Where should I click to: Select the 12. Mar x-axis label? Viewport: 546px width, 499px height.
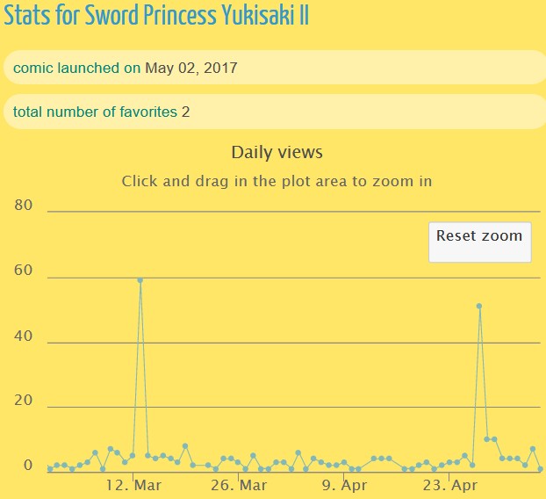point(133,485)
